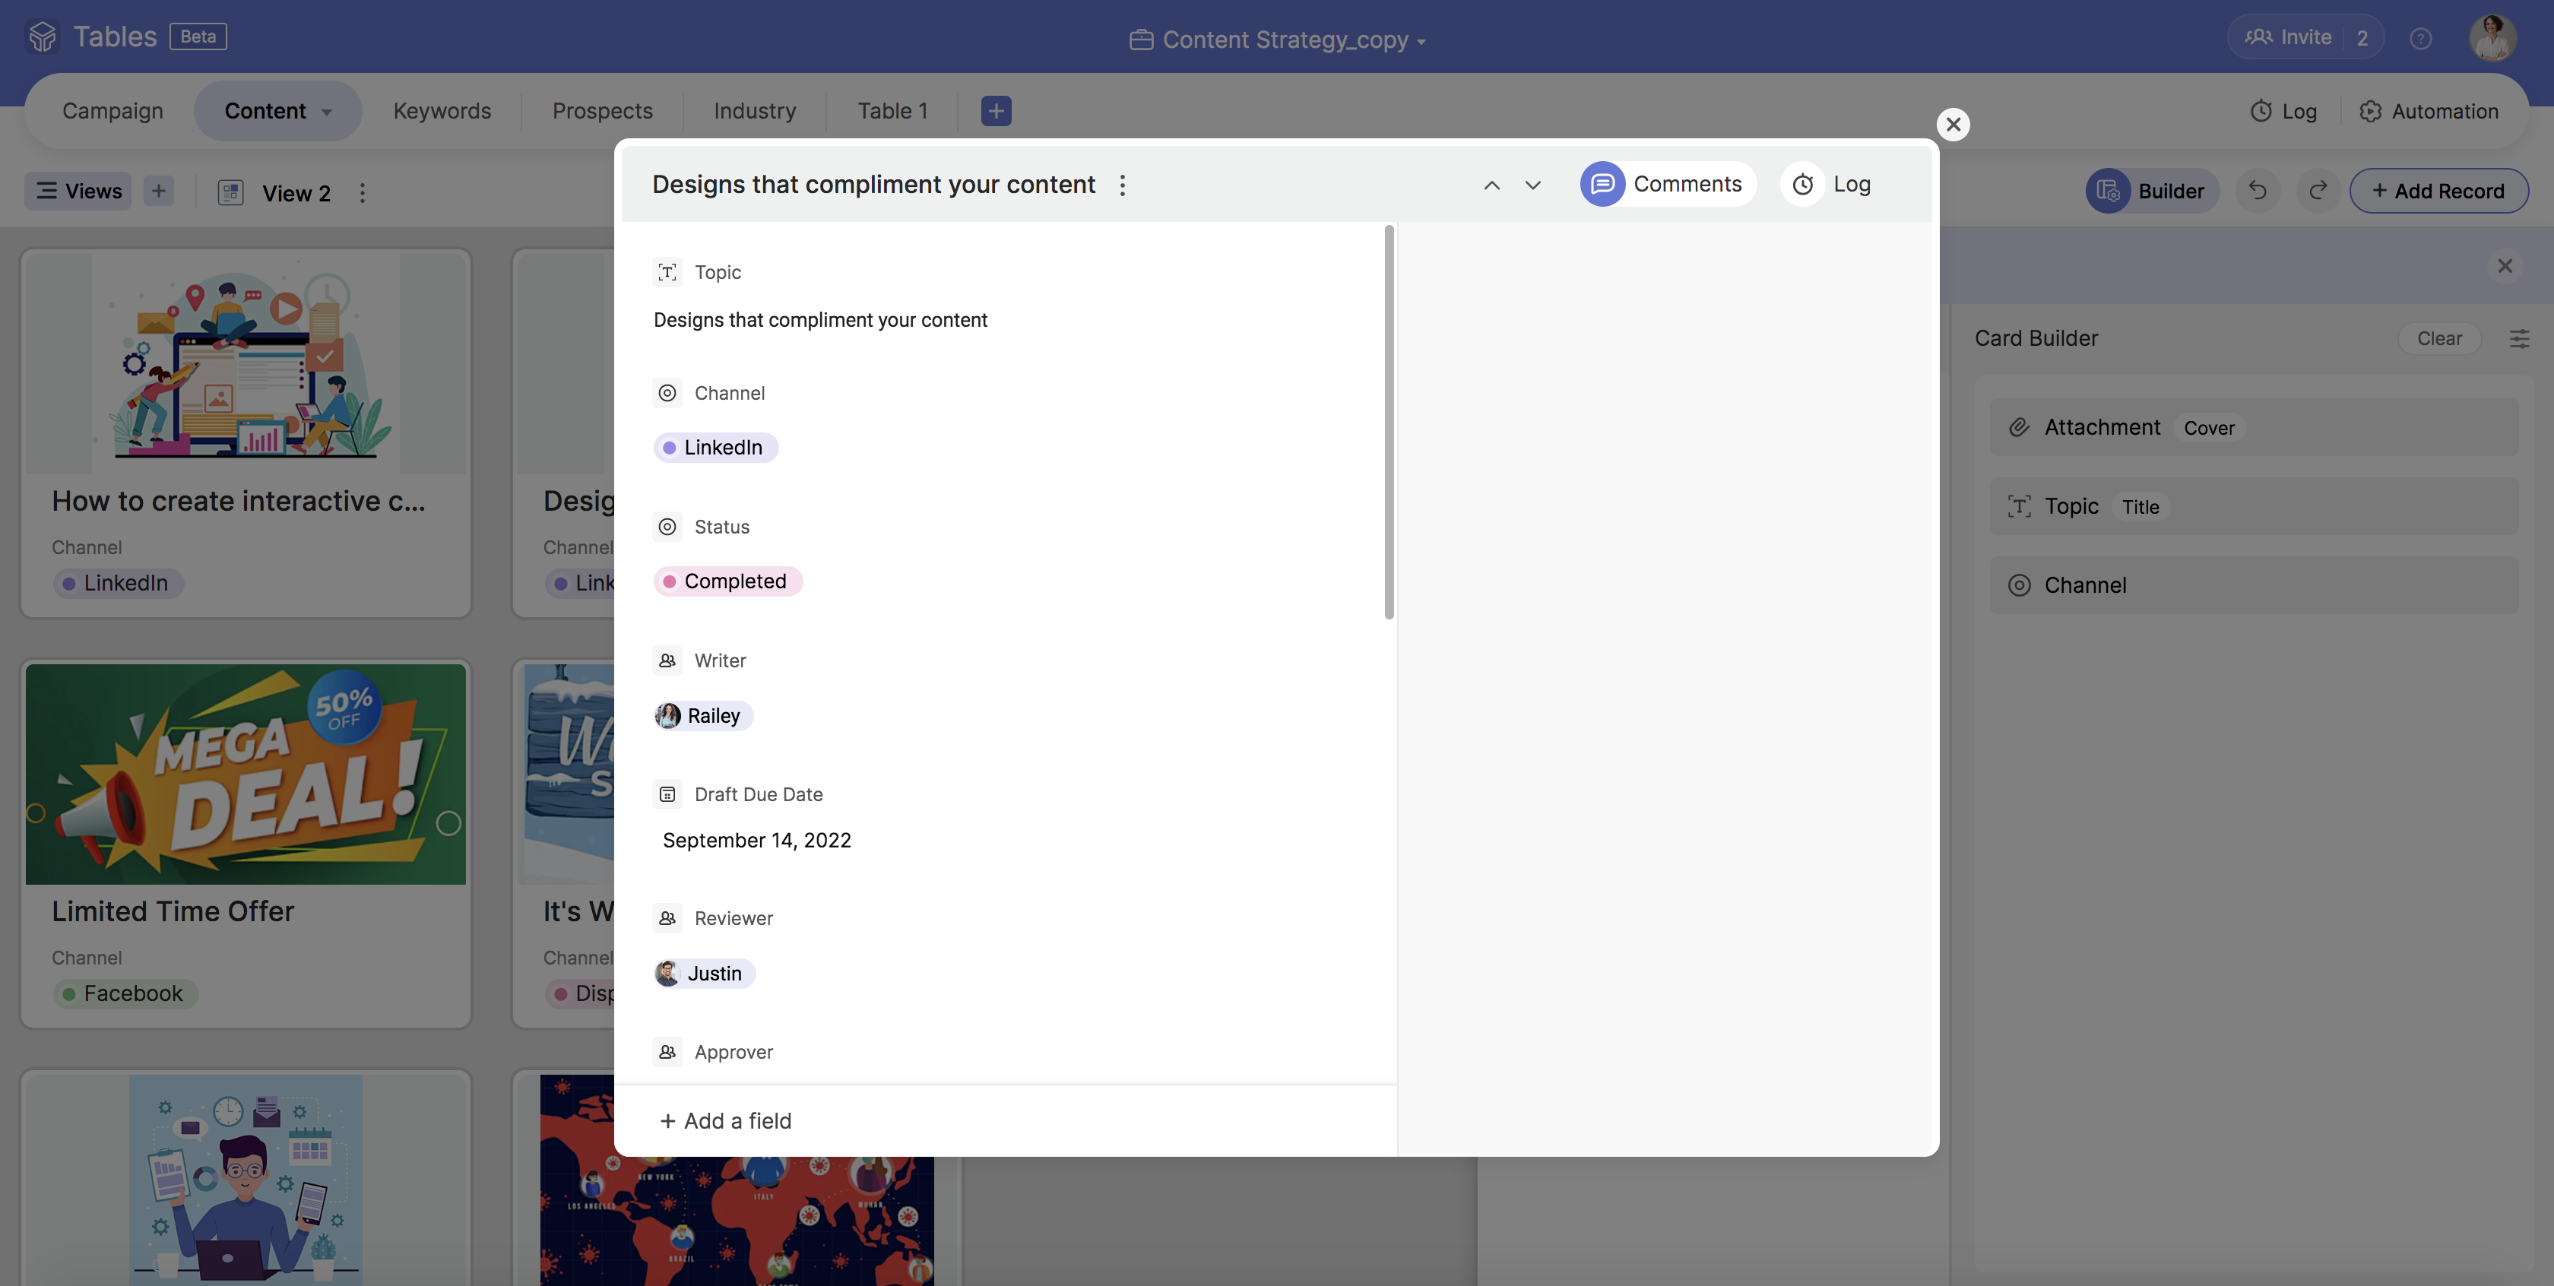
Task: Switch to the Prospects tab
Action: 602,111
